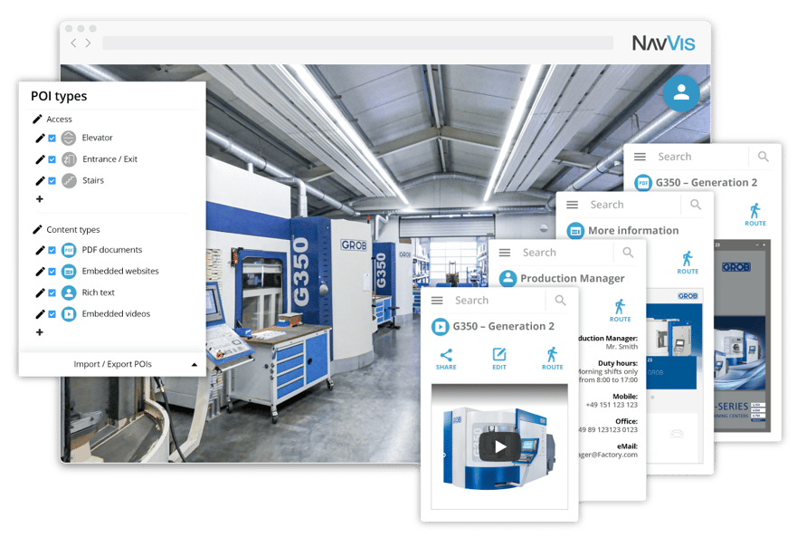The height and width of the screenshot is (537, 797).
Task: Click Search field in Production Manager card
Action: point(565,253)
